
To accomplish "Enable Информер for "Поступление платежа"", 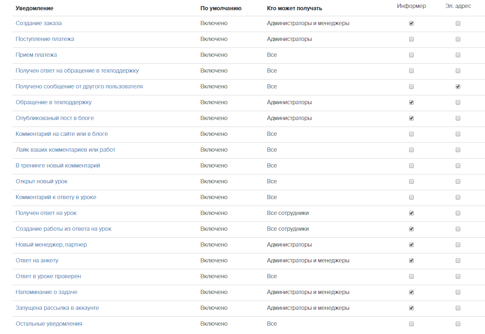I will [411, 39].
